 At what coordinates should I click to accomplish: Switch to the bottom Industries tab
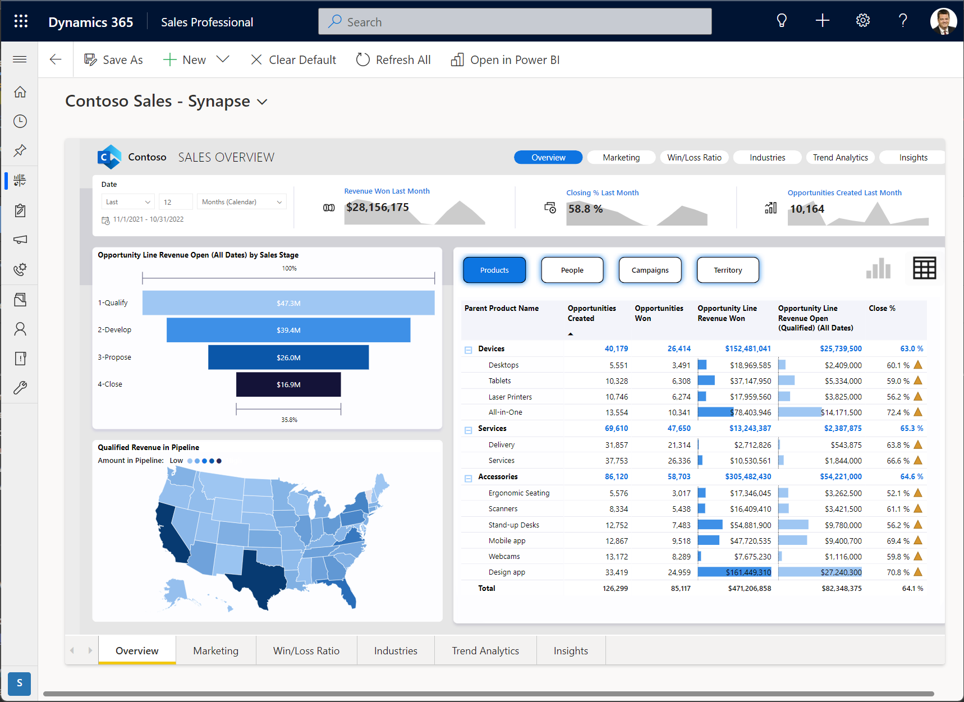pos(396,650)
